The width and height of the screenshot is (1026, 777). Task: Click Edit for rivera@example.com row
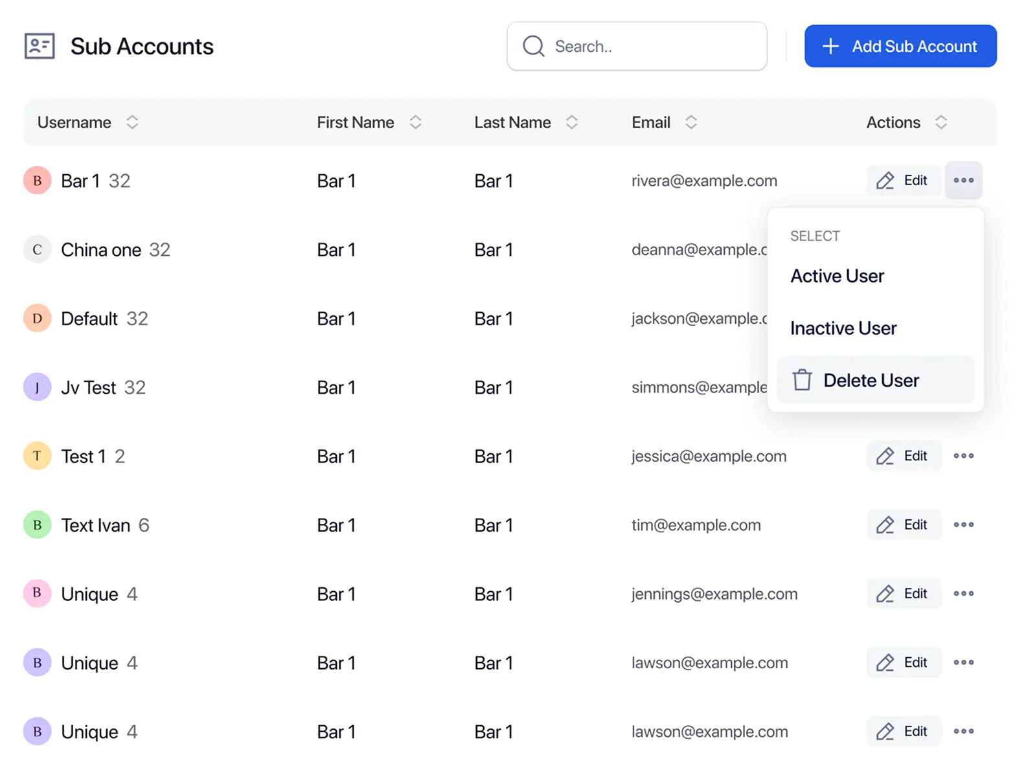click(904, 180)
